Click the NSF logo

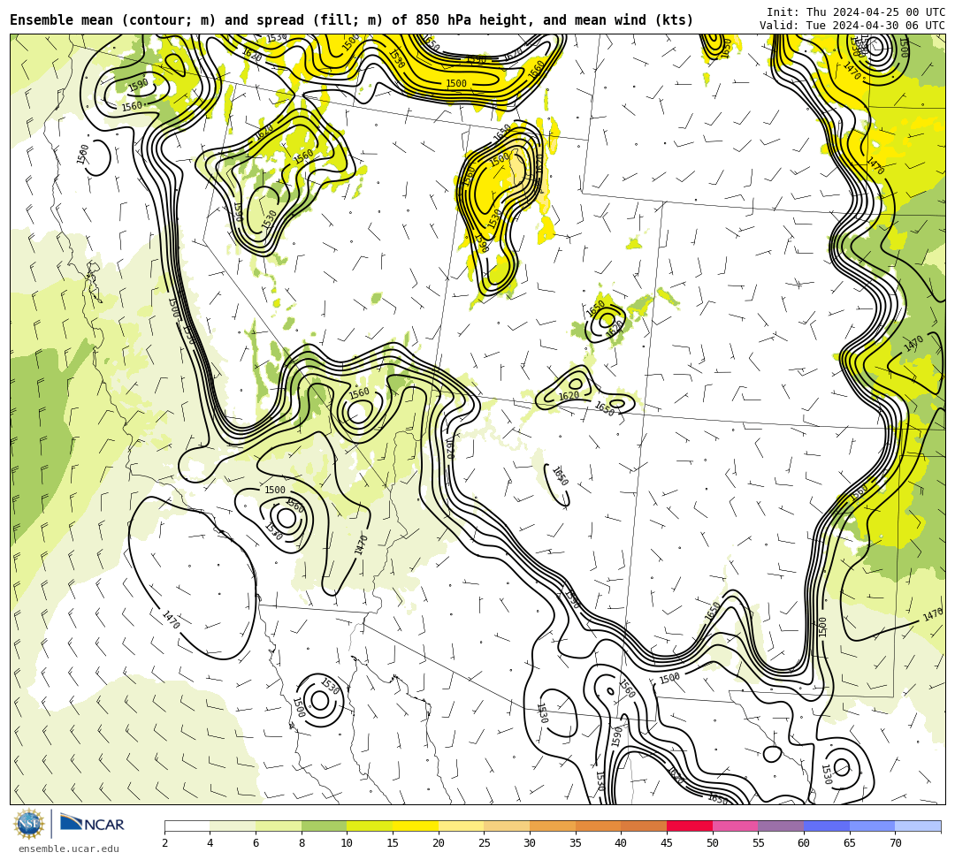tap(28, 825)
